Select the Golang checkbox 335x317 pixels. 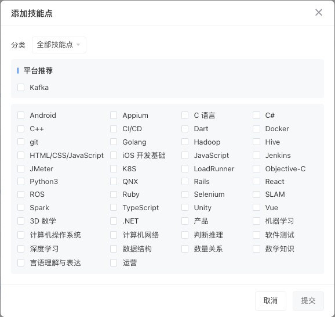[x=114, y=142]
